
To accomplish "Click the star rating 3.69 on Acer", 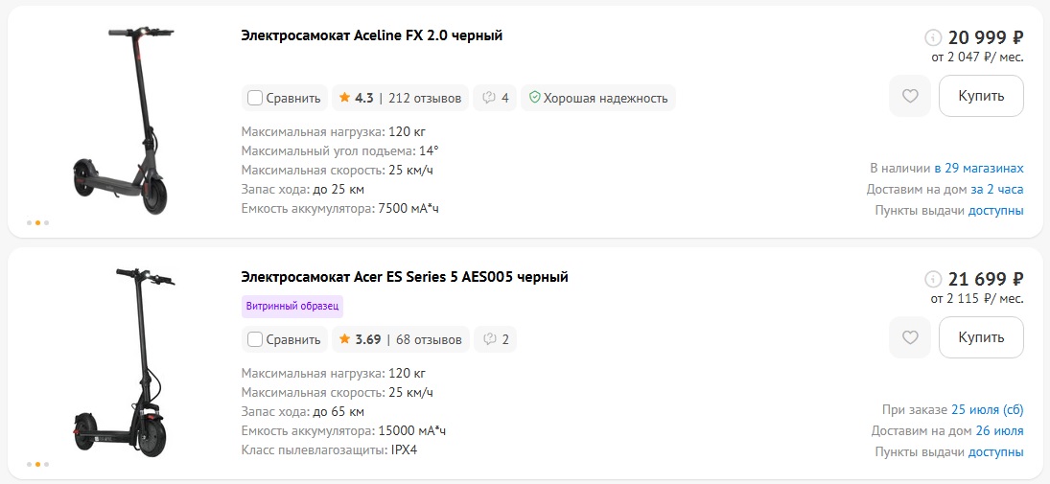I will click(x=360, y=339).
